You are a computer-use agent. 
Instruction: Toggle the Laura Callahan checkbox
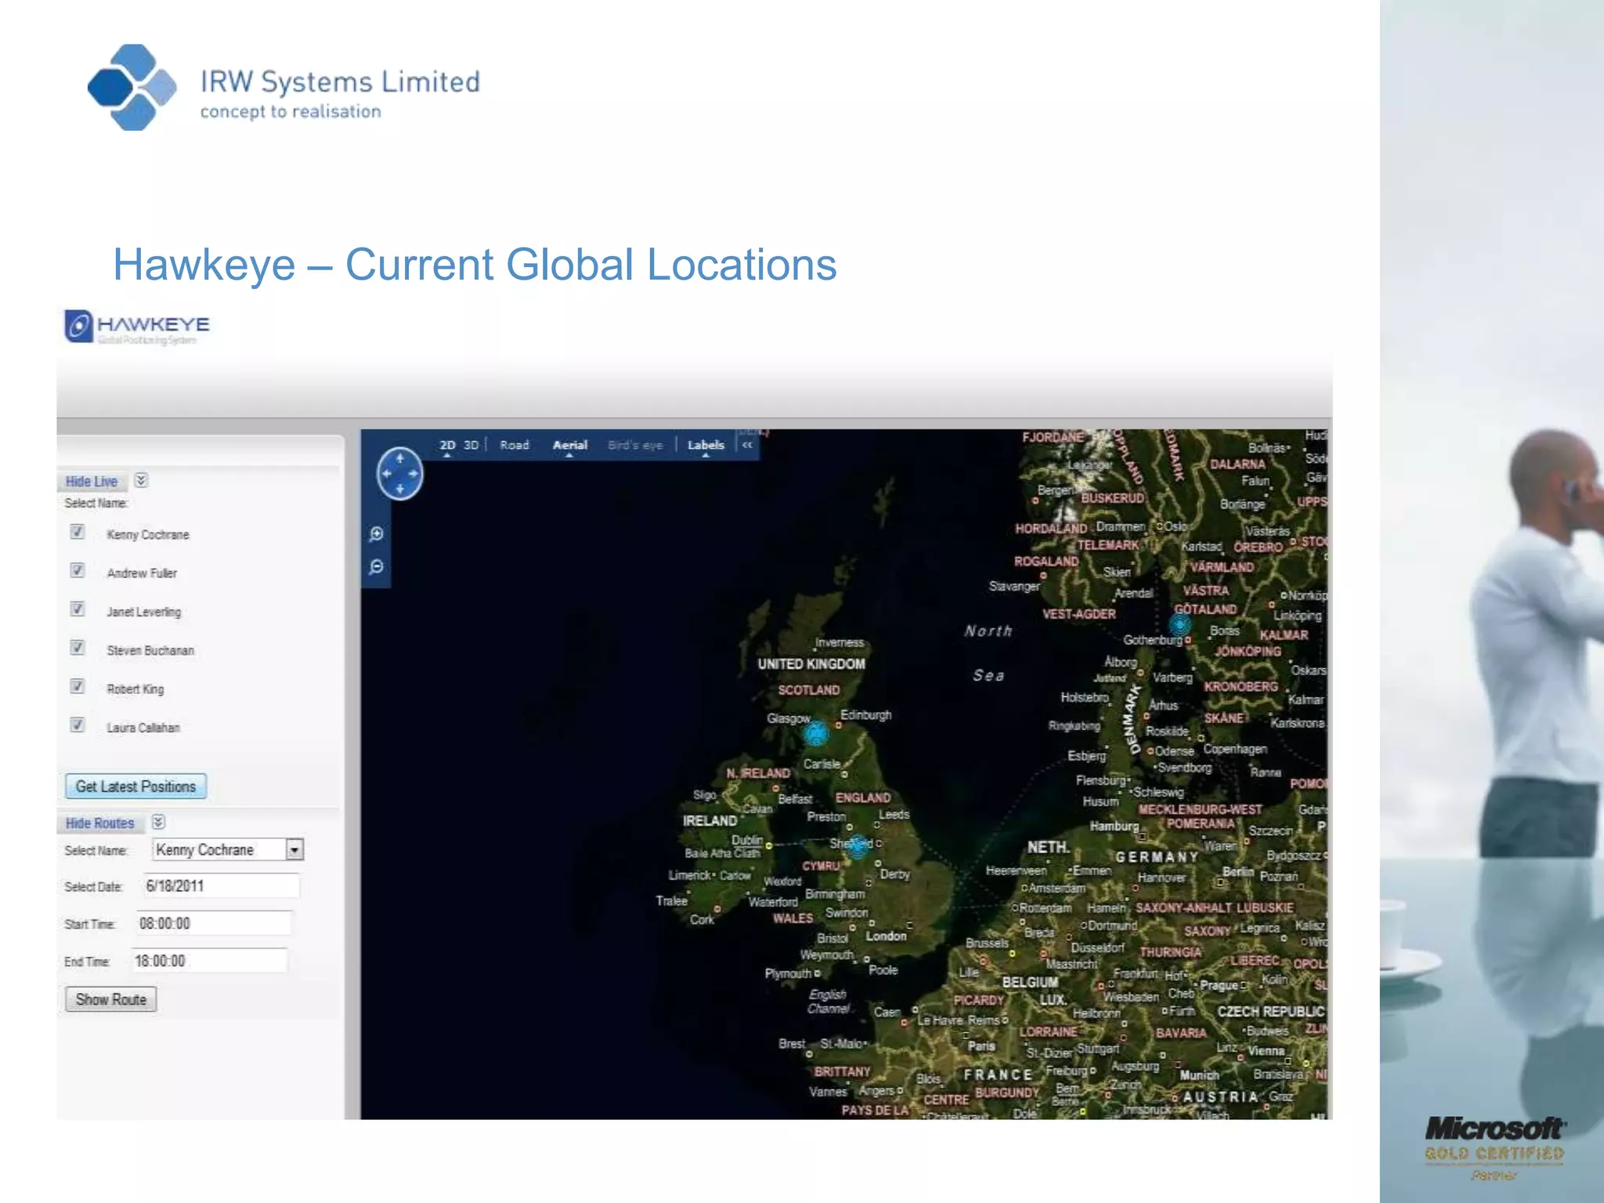(x=78, y=725)
